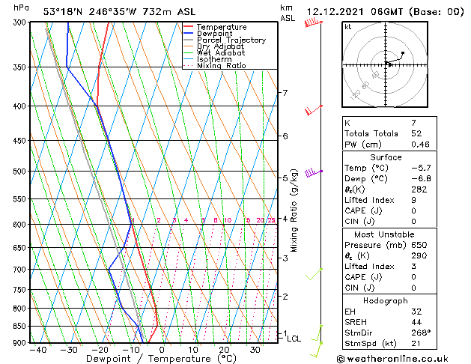Click the 300 hPa pressure axis label
This screenshot has width=471, height=364.
tap(21, 22)
